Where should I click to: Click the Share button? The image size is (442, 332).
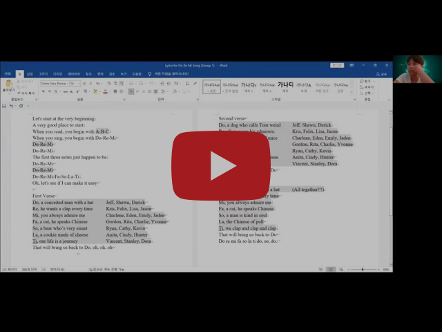tap(381, 74)
